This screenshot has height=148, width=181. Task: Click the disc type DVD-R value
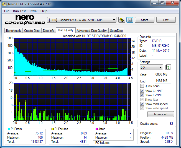tap(157, 41)
